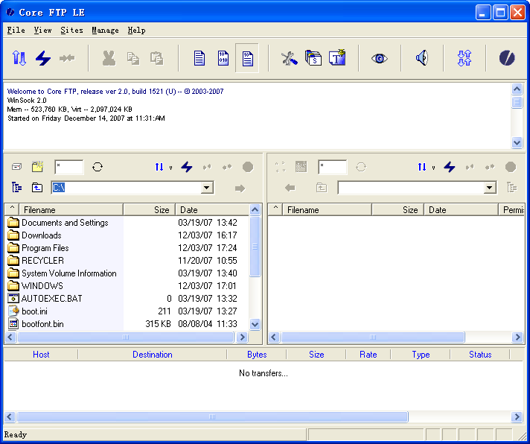Click the disconnect plug icon in main toolbar
The image size is (530, 444).
[67, 58]
